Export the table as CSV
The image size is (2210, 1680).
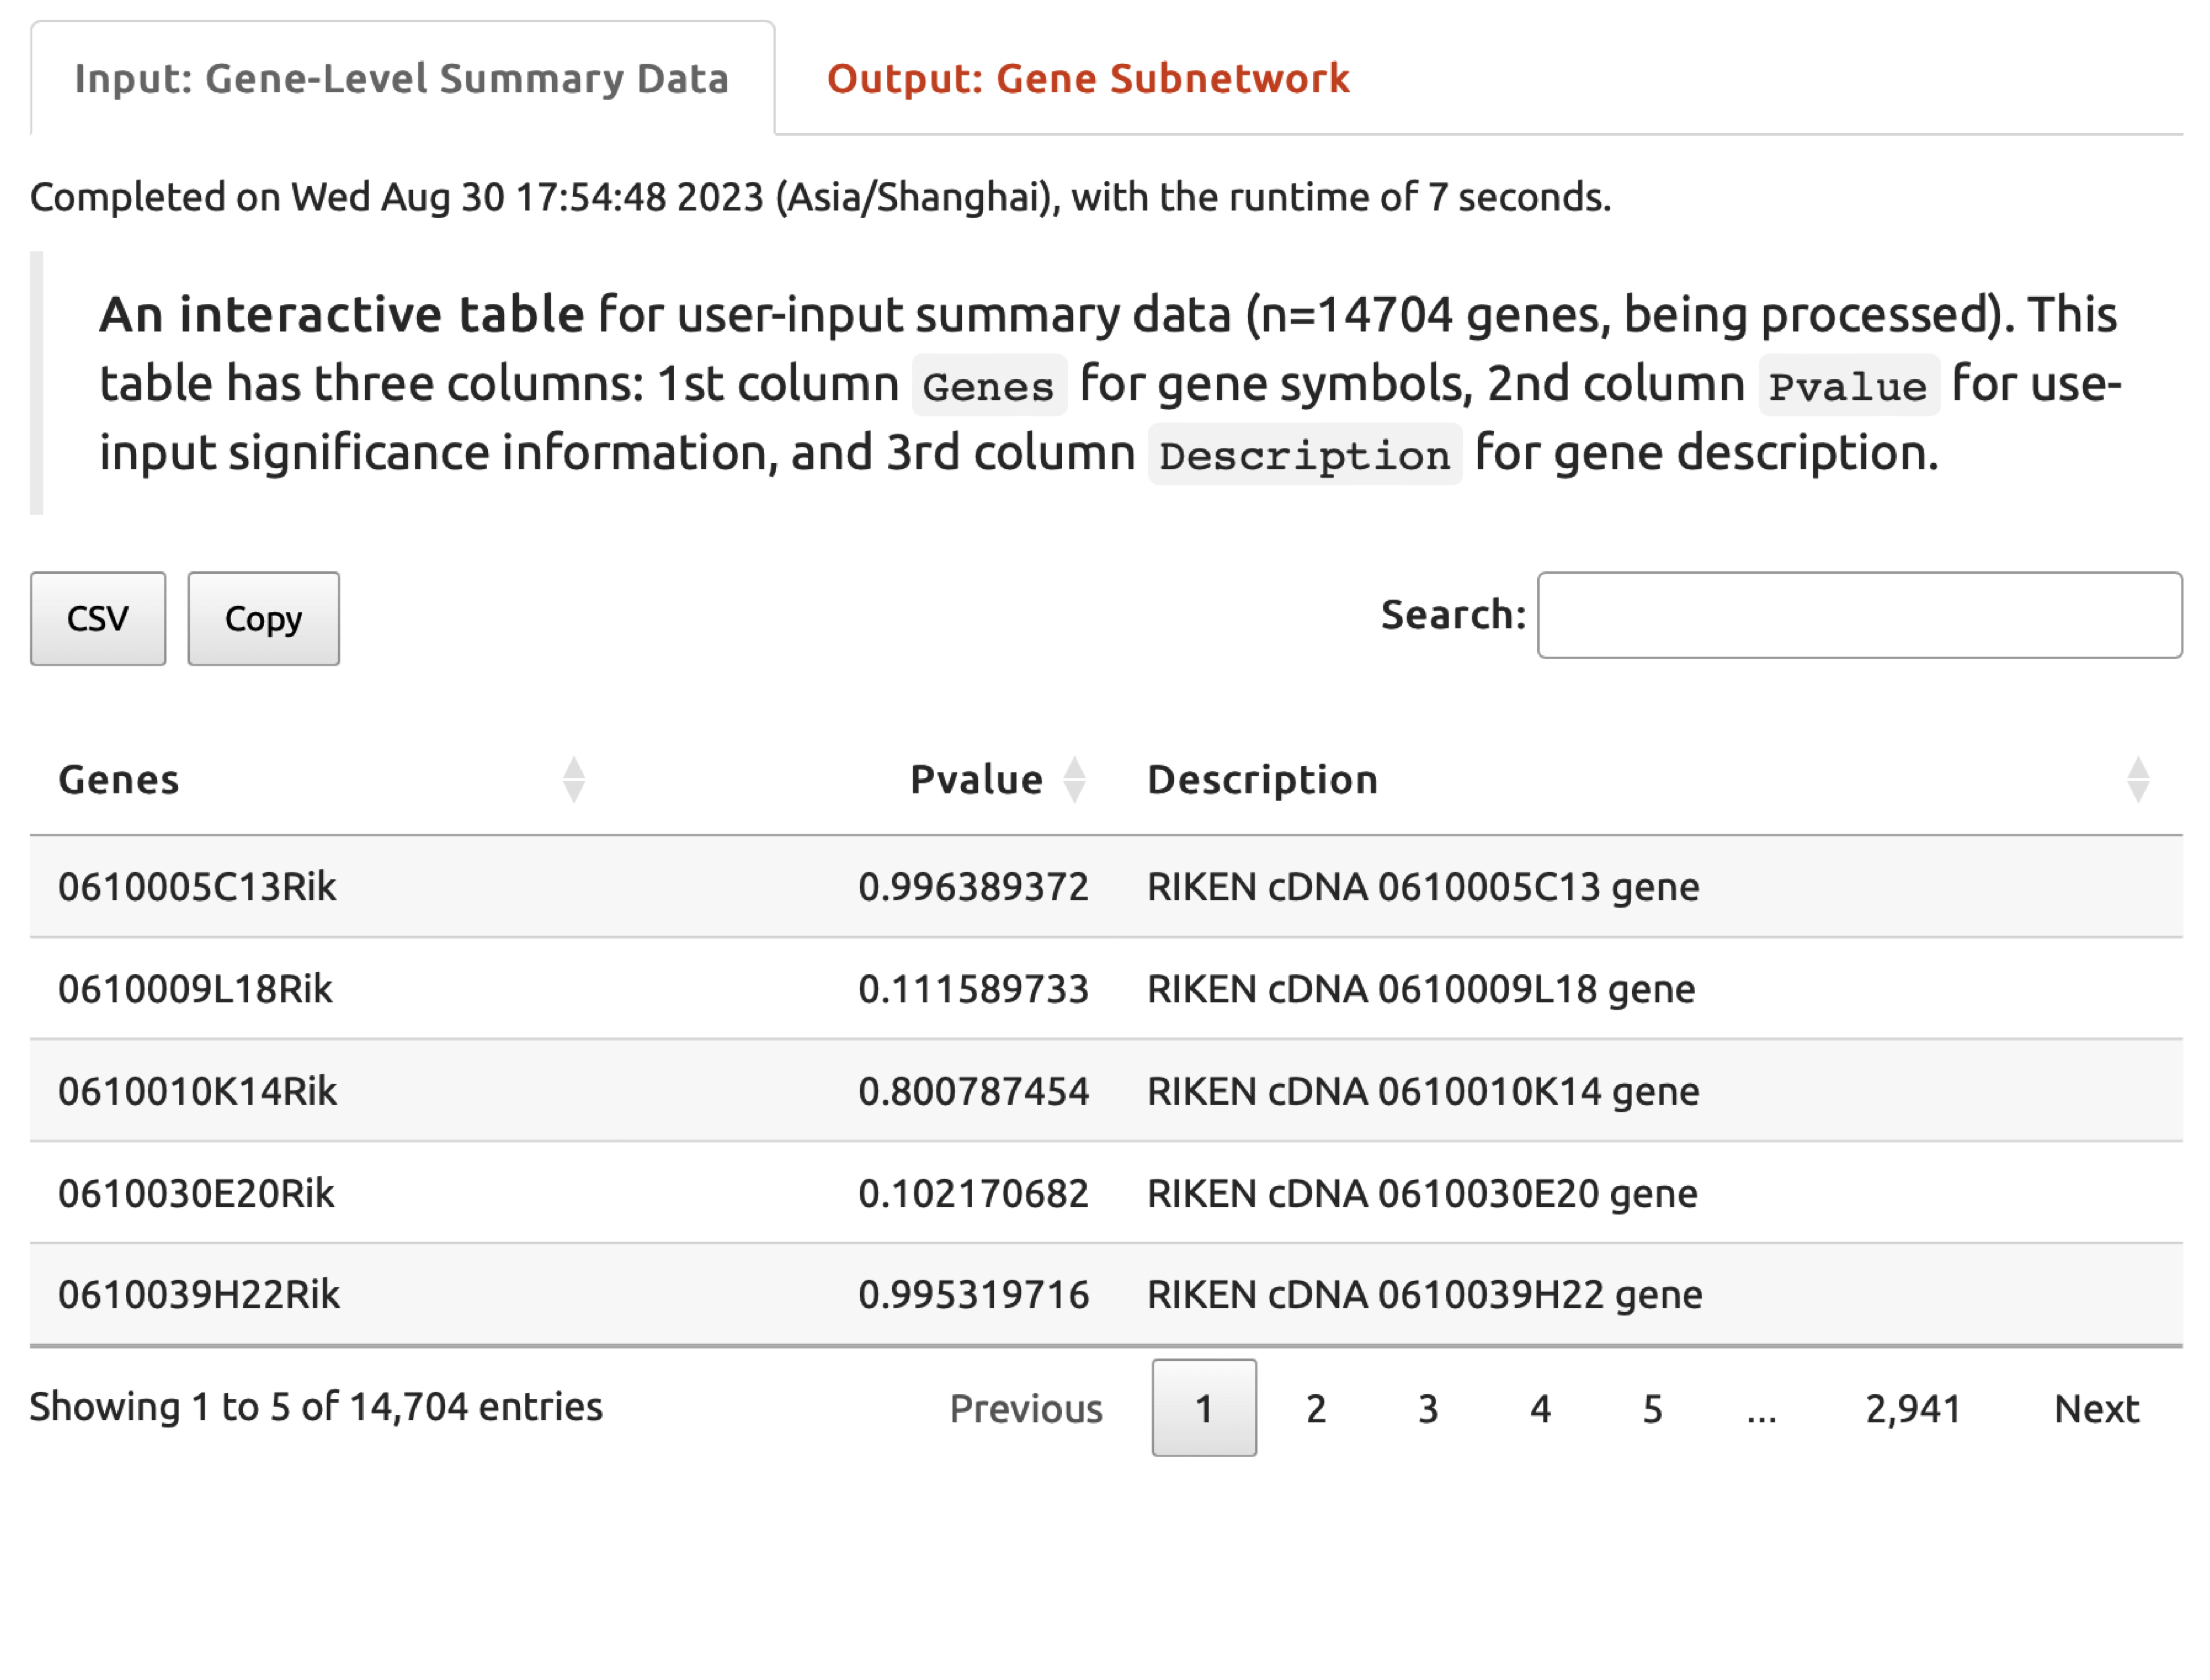point(97,618)
